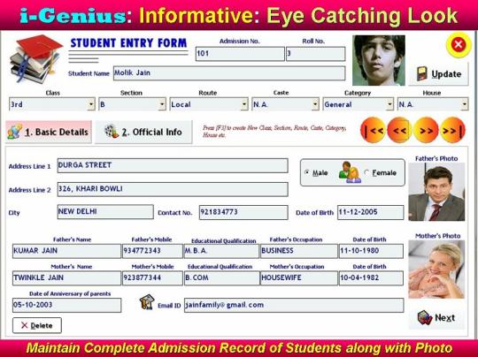Jump to first record button |<<

373,130
